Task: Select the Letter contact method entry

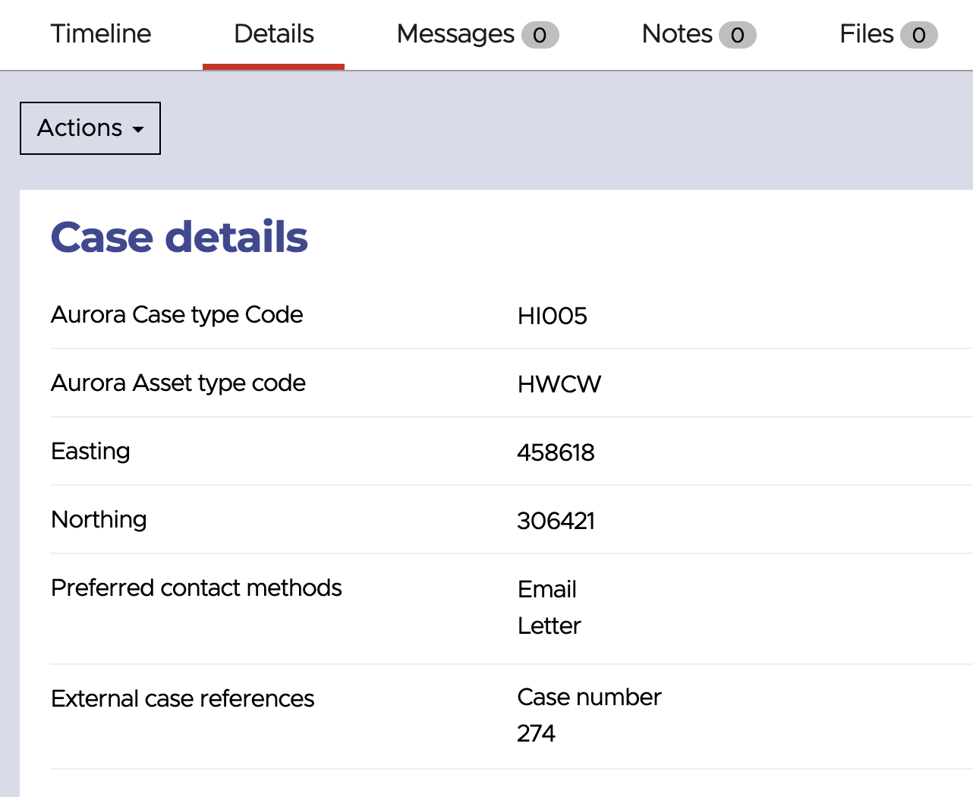Action: click(549, 625)
